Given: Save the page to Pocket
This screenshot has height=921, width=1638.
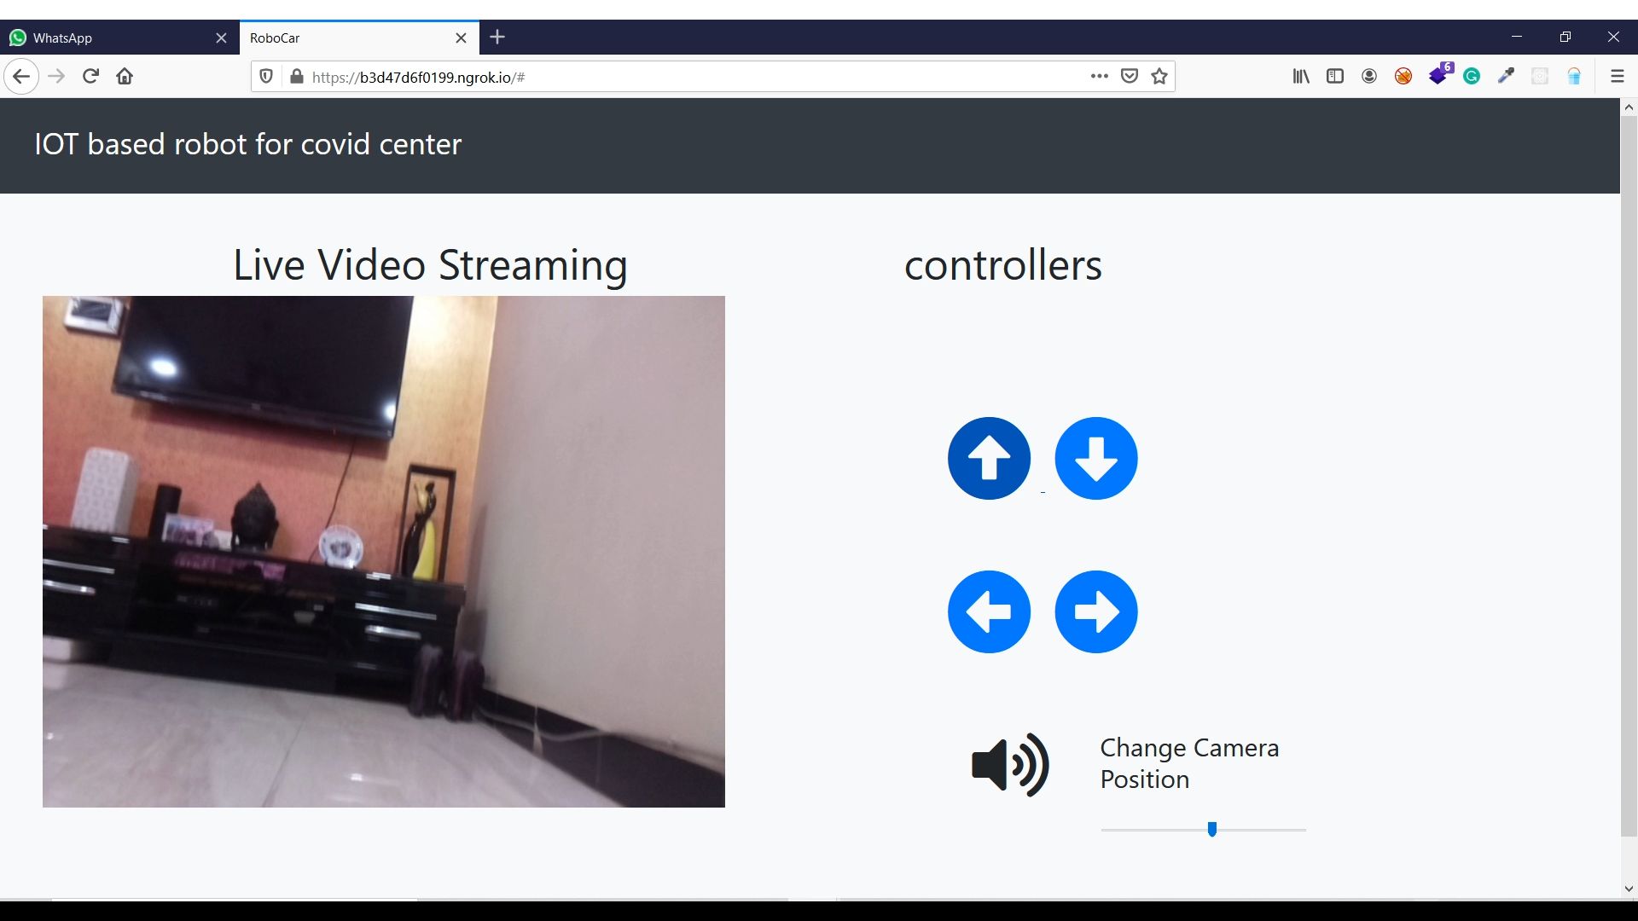Looking at the screenshot, I should coord(1130,77).
